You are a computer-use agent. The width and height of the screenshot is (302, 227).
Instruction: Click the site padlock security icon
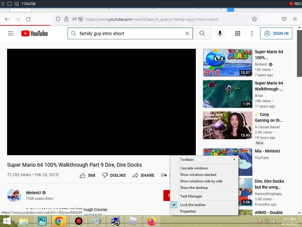[x=66, y=19]
